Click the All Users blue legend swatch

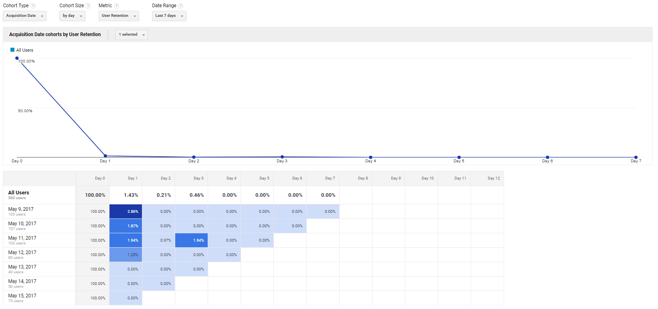[x=12, y=50]
